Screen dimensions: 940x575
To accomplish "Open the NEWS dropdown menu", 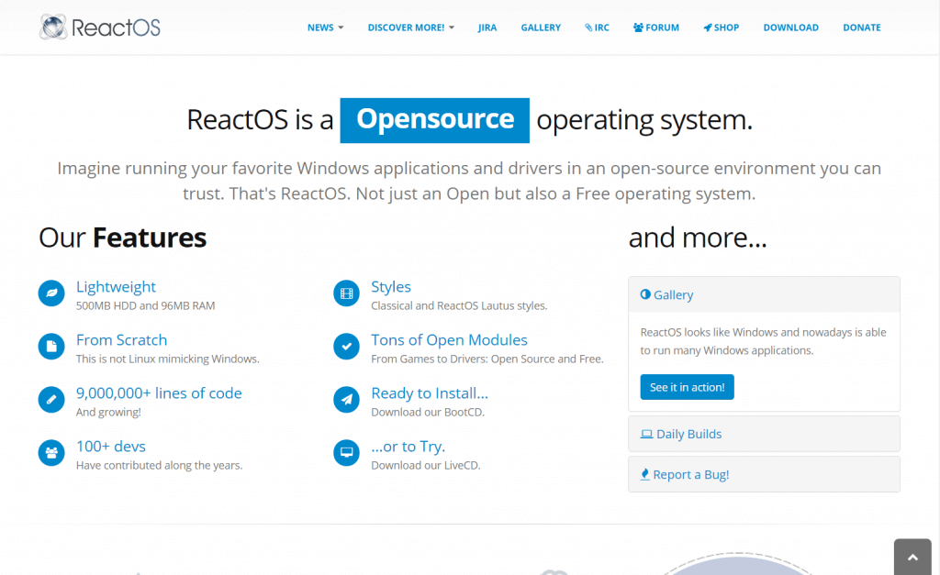I will coord(326,28).
